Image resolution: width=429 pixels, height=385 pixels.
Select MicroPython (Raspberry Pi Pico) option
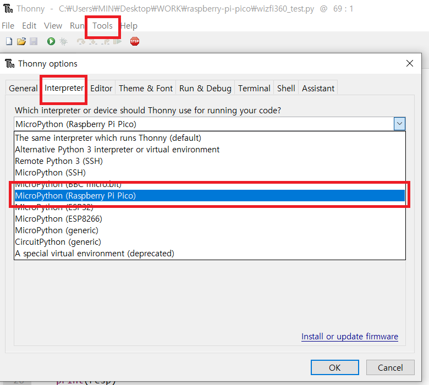(x=210, y=196)
